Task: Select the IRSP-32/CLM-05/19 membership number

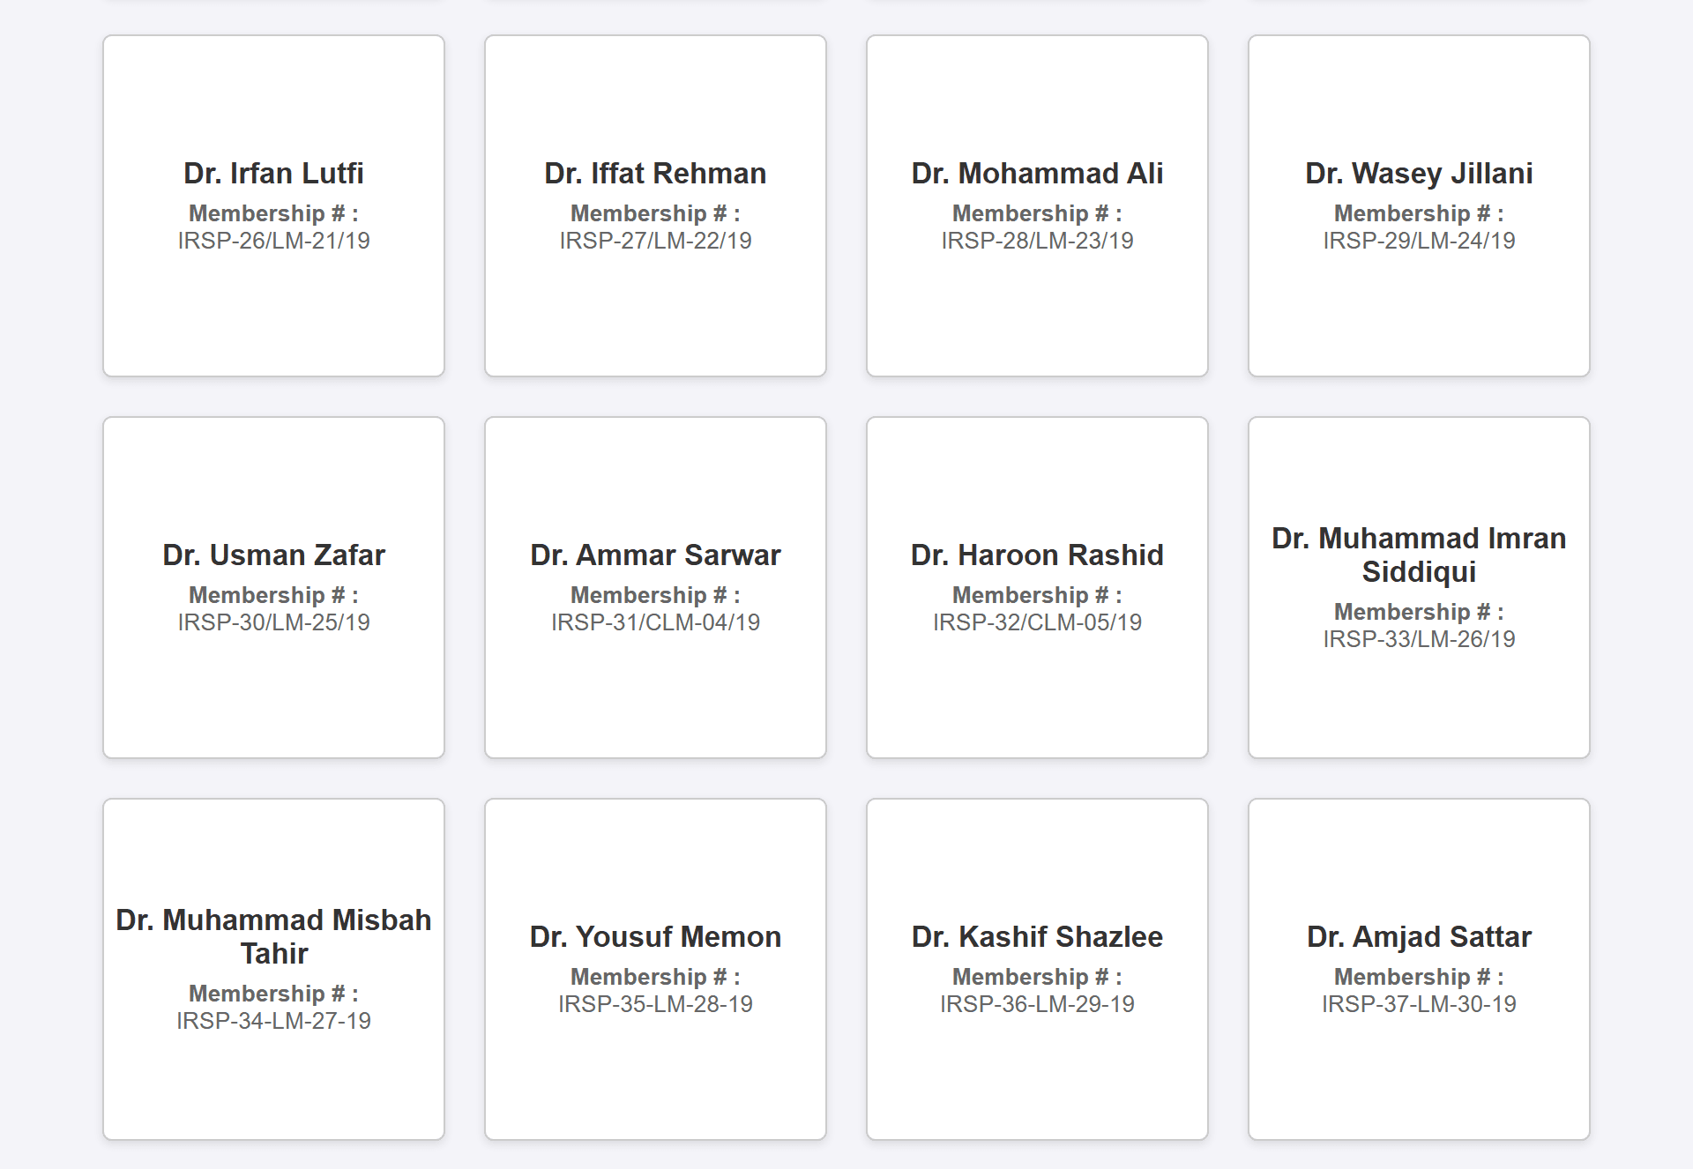Action: [1037, 622]
